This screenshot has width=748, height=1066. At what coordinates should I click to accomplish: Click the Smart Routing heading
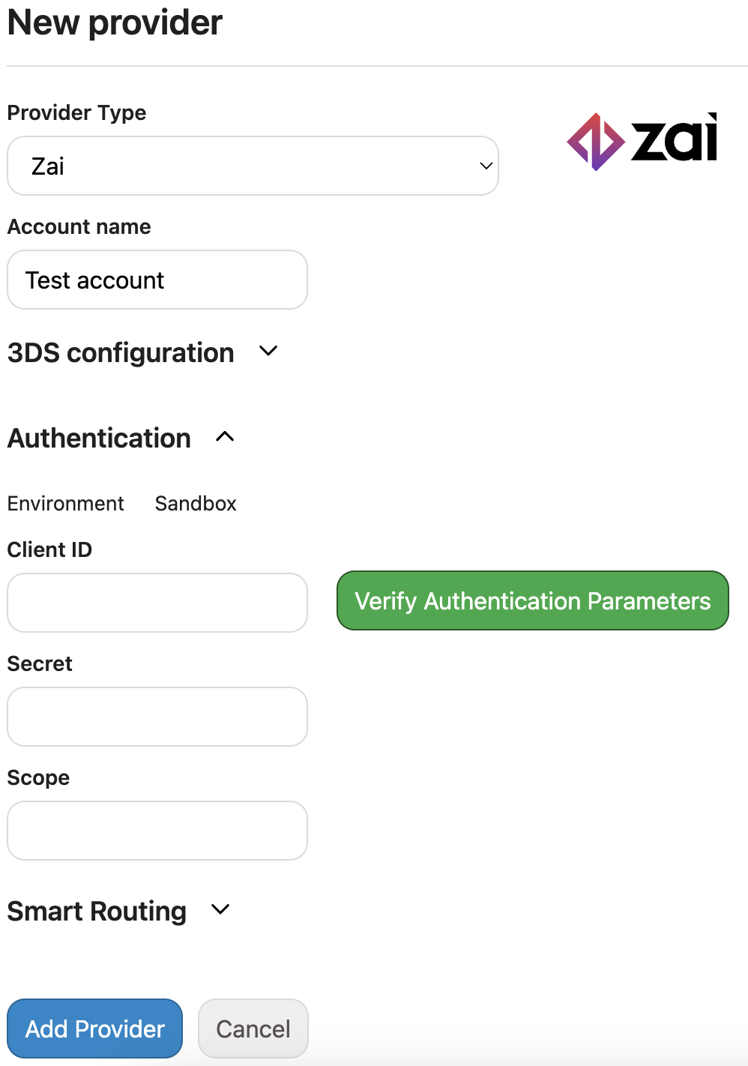97,911
